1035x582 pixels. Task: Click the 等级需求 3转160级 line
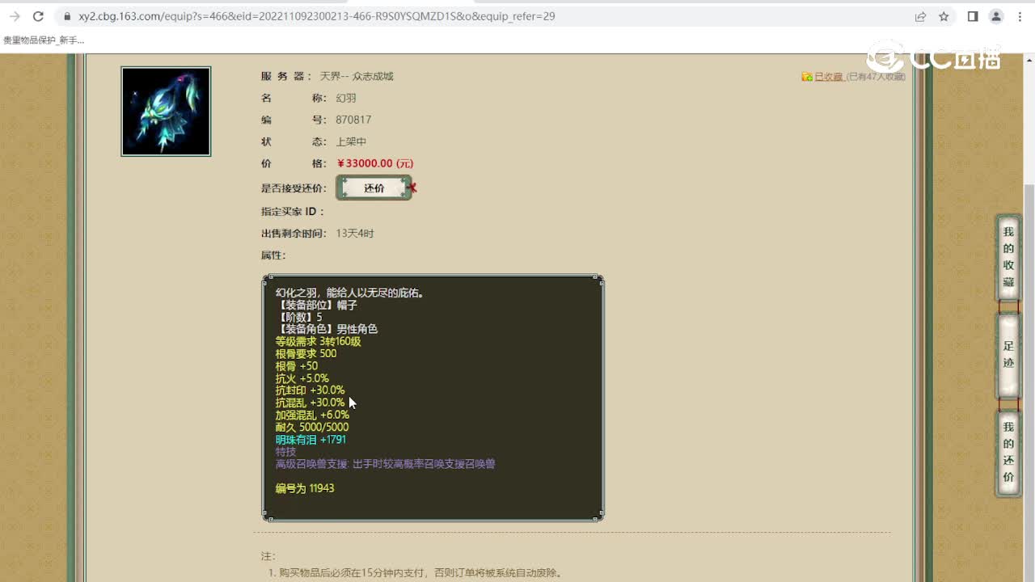(318, 341)
